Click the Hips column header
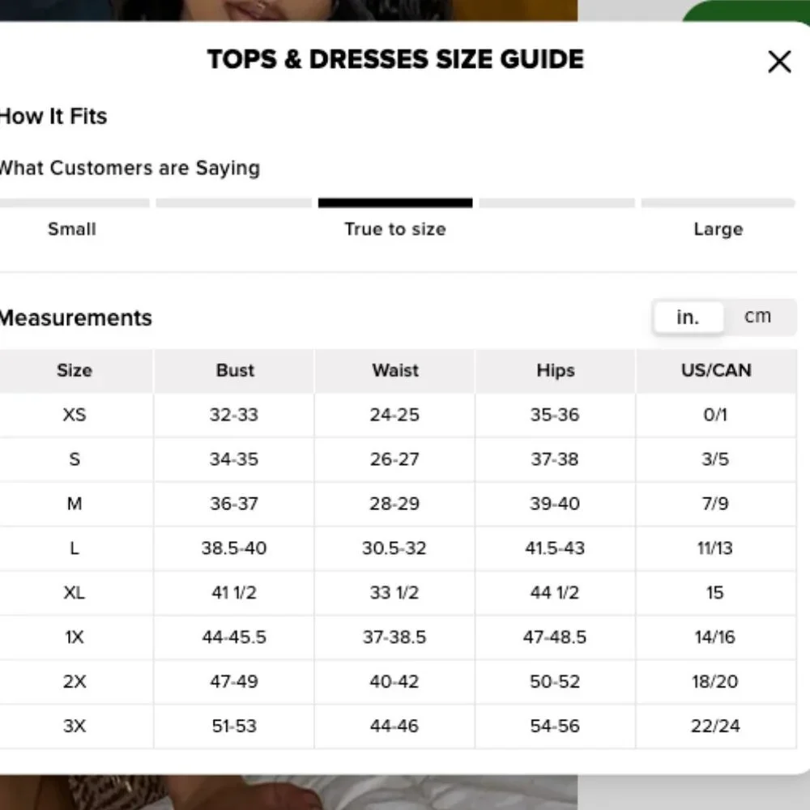Screen dimensions: 810x810 556,370
